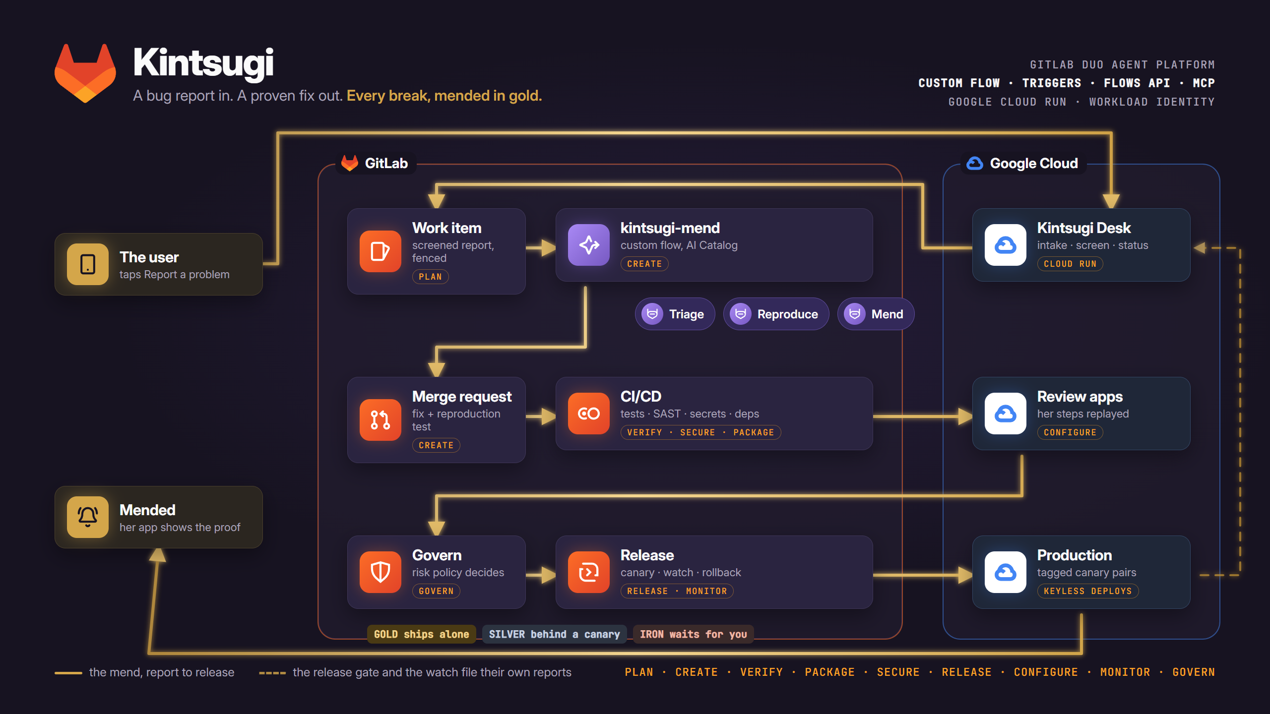Click the SILVER behind a canary badge
Screen dimensions: 1270x714
(555, 634)
